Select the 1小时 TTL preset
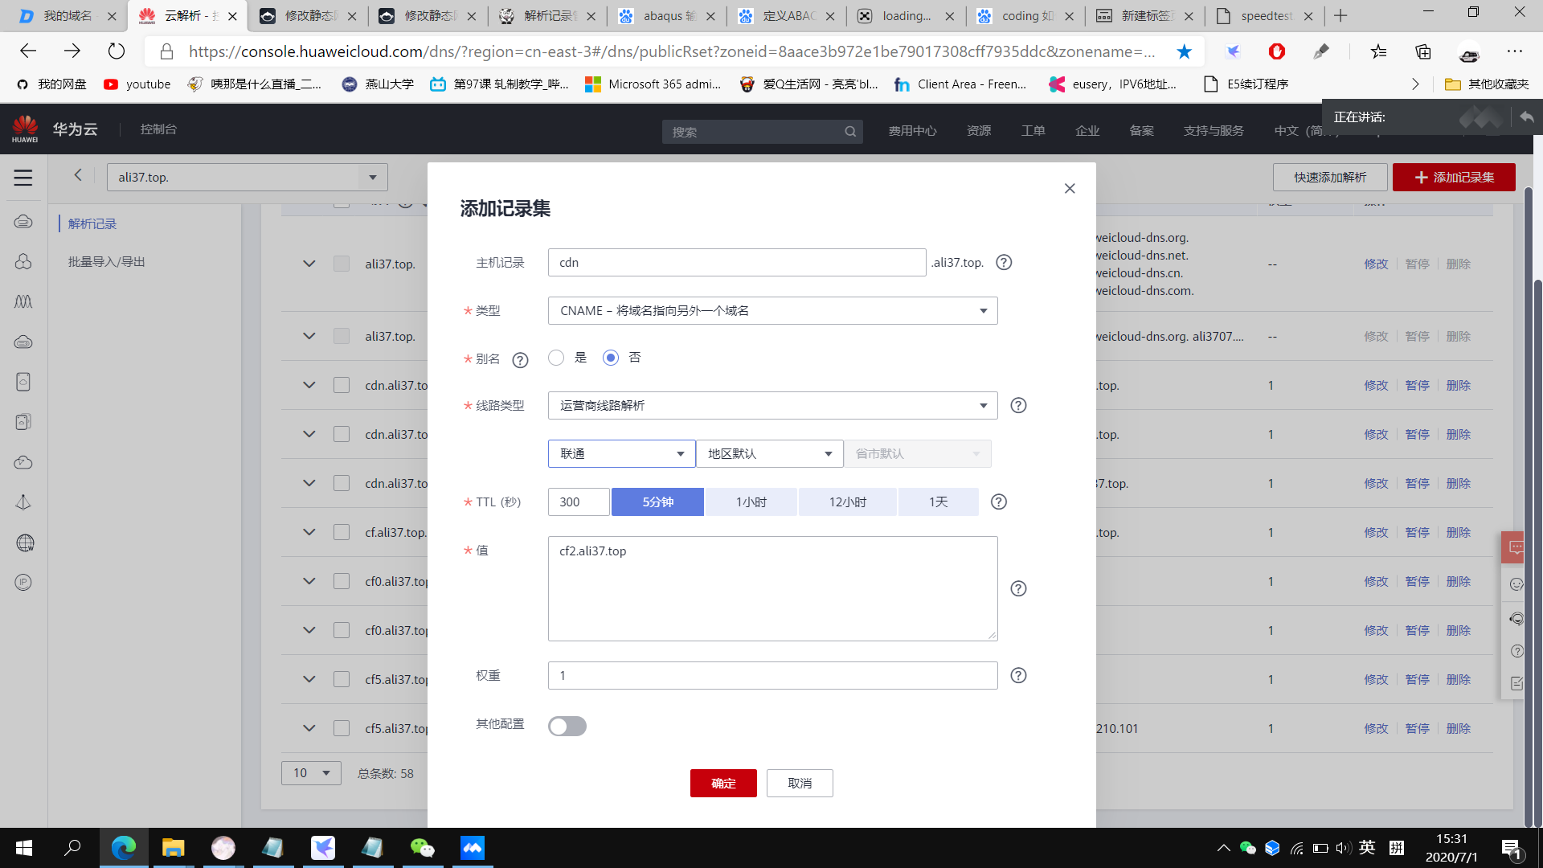 751,502
